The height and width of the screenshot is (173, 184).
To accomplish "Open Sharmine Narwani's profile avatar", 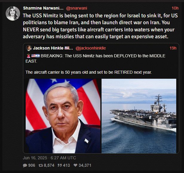I will 13,13.
